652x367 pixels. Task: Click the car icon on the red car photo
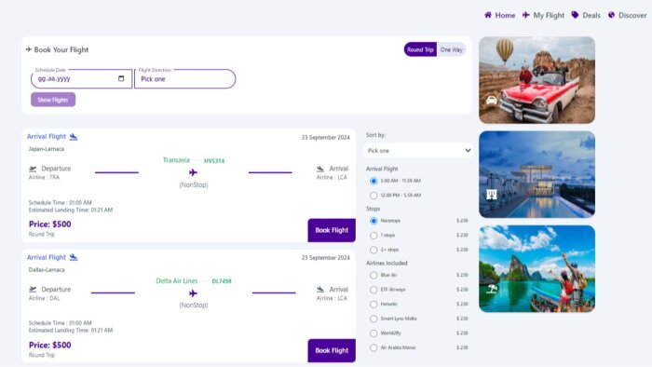(492, 101)
